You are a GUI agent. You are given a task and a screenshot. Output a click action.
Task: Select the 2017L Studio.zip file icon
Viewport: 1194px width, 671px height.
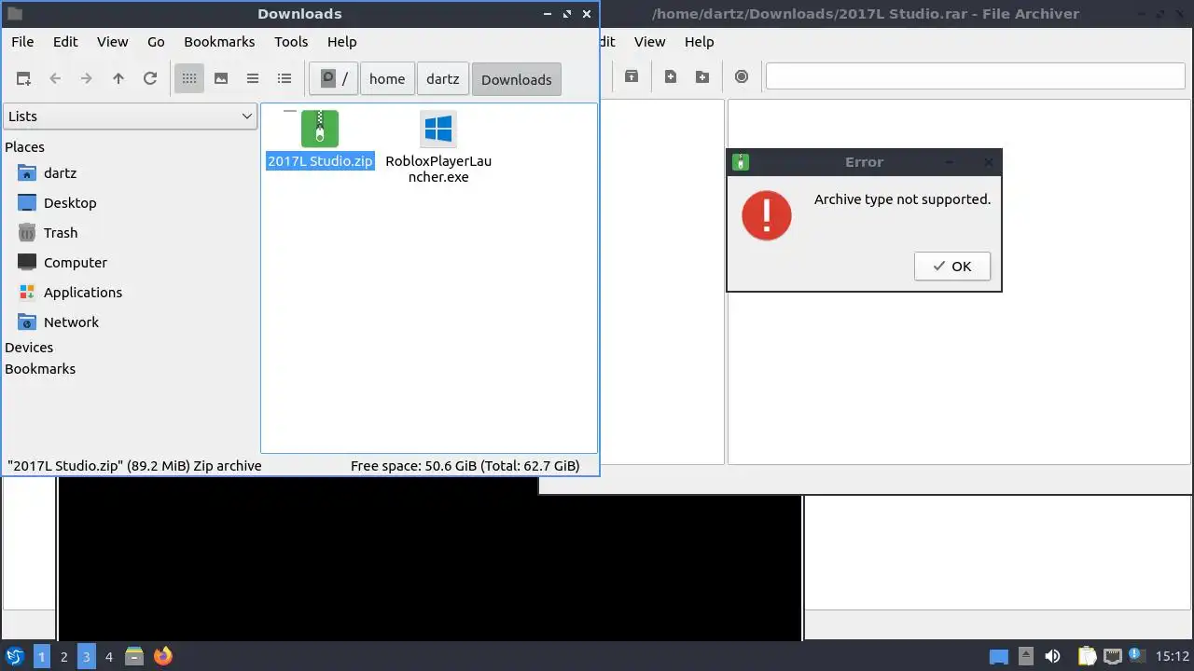320,129
